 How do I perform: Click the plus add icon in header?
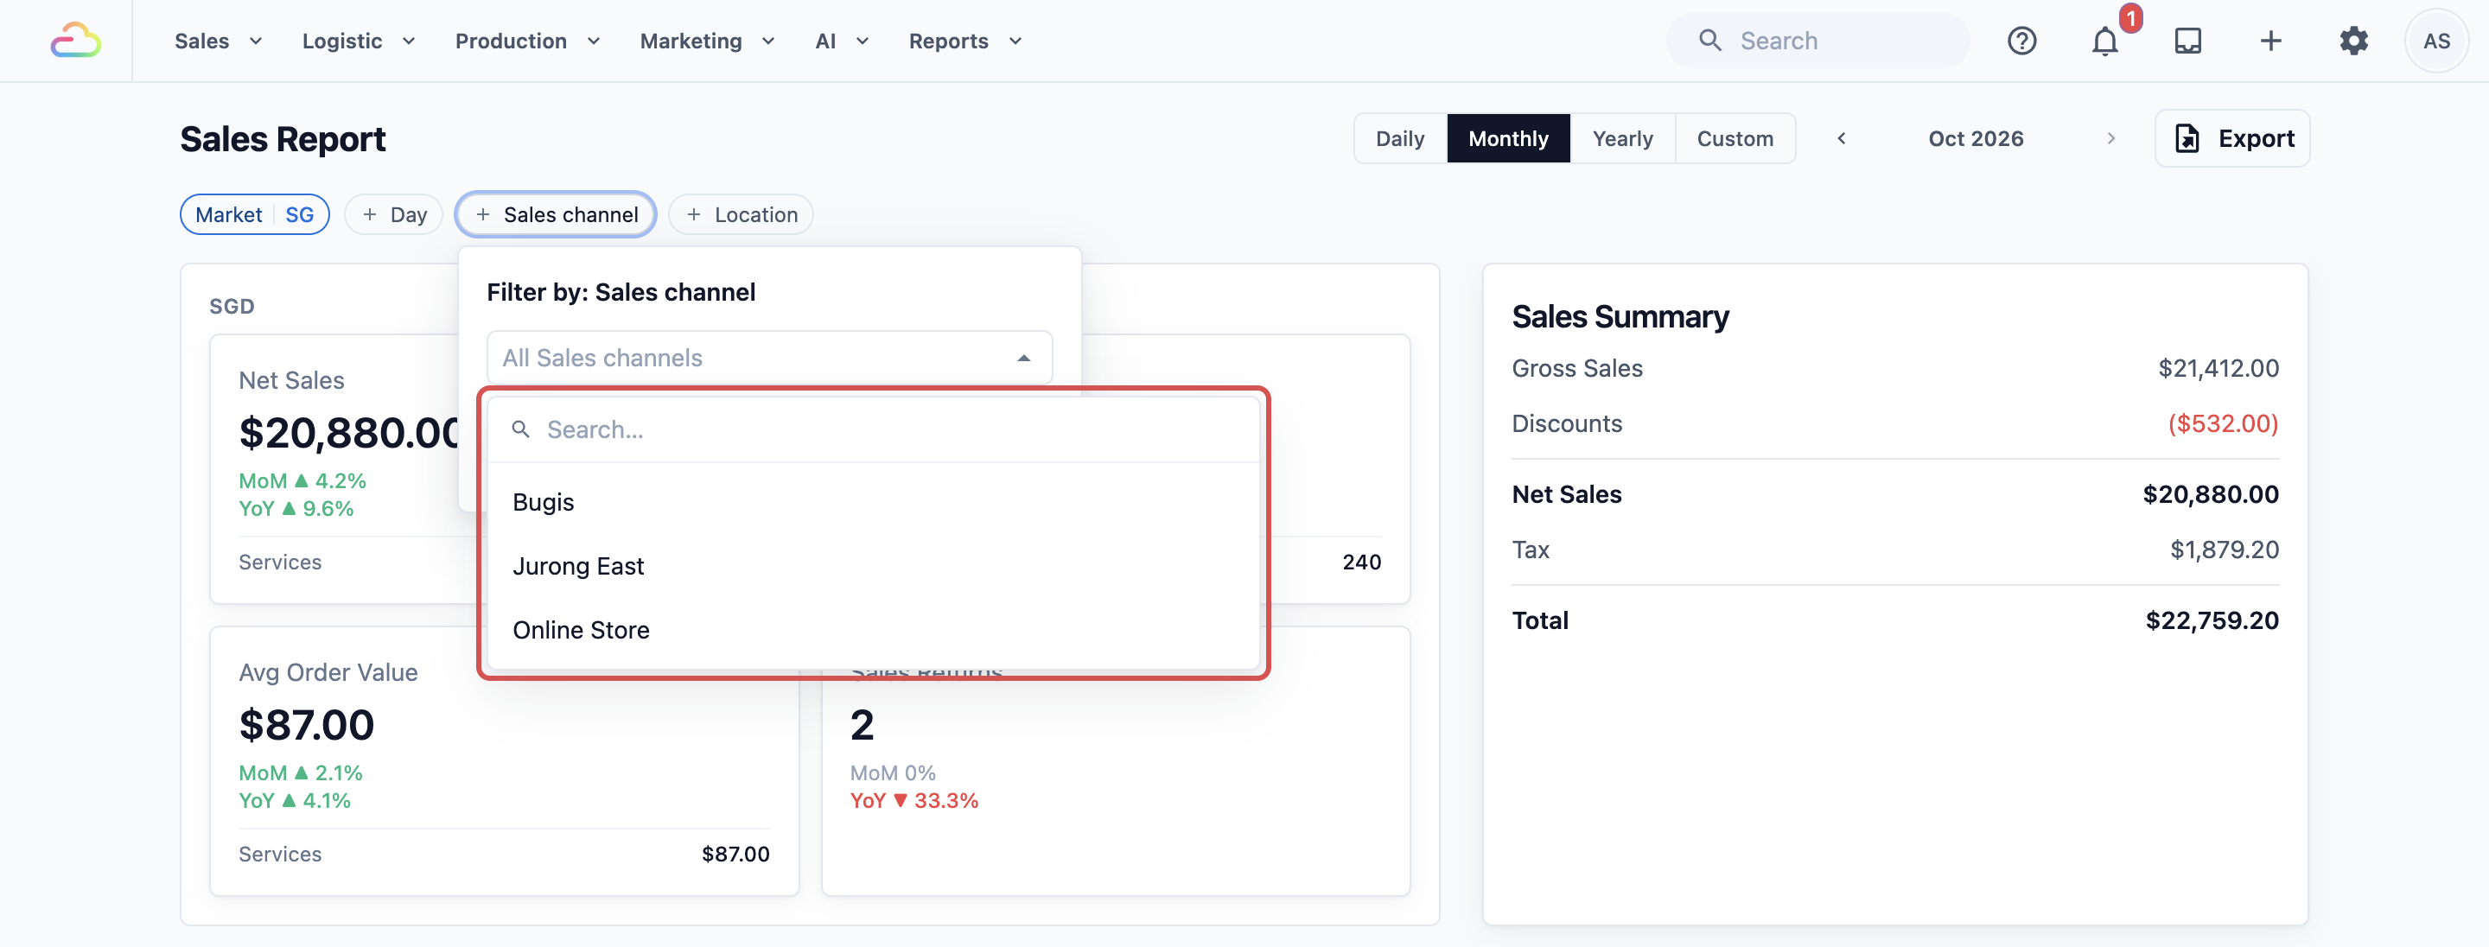pyautogui.click(x=2270, y=41)
